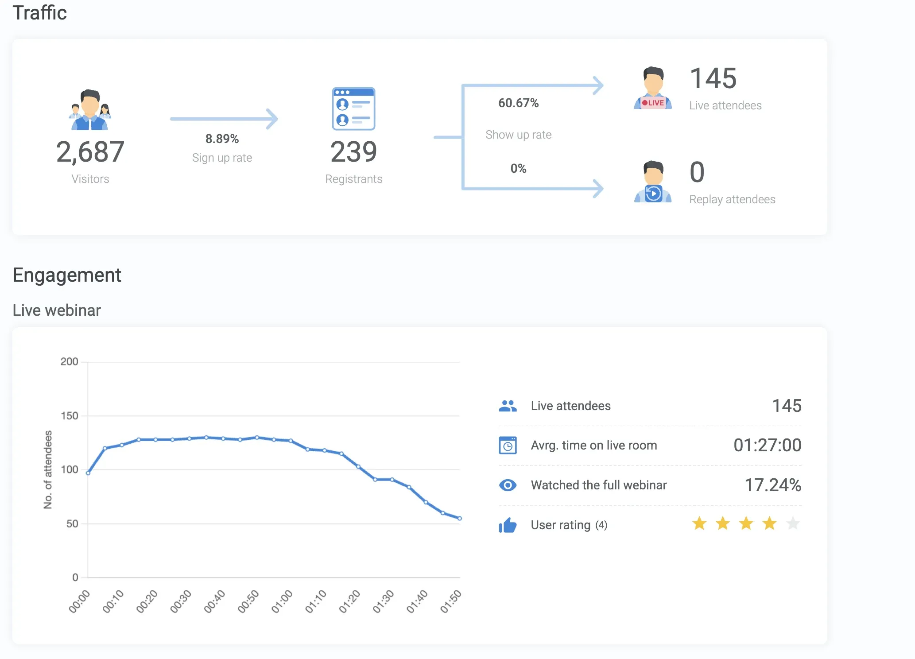Image resolution: width=915 pixels, height=659 pixels.
Task: Click the (4) rating count next to User rating
Action: (x=601, y=525)
